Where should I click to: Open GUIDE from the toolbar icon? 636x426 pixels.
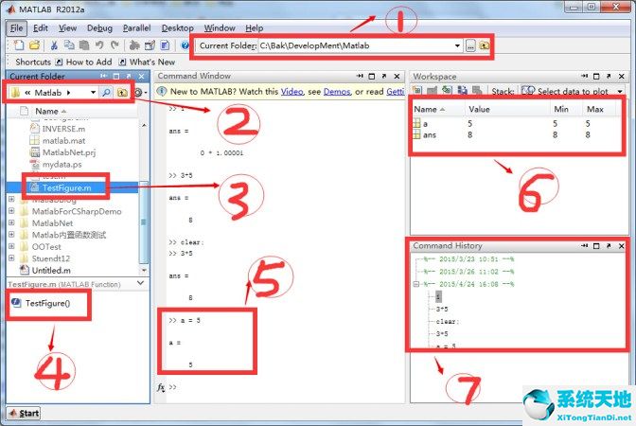coord(150,45)
